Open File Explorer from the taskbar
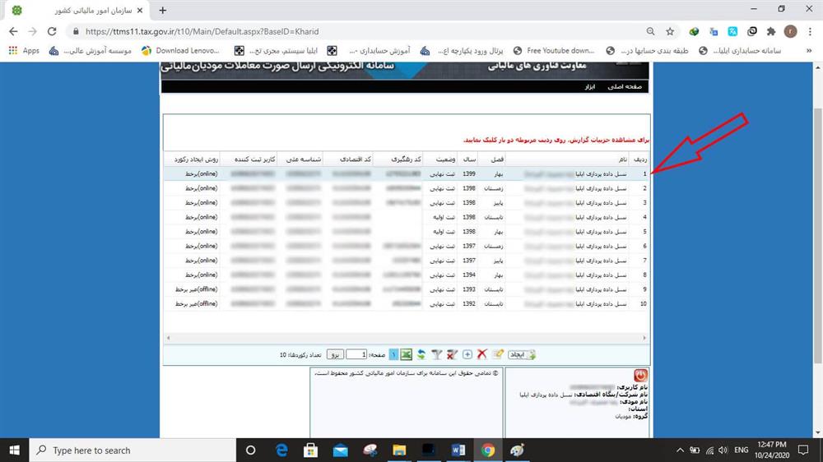 pos(399,450)
